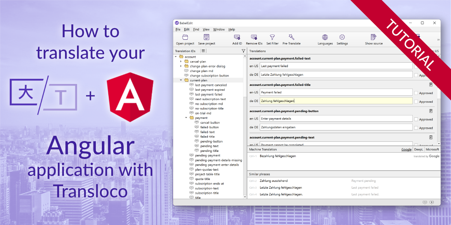451x225 pixels.
Task: Click the starred-bubble icon in the status bar
Action: coord(432,202)
